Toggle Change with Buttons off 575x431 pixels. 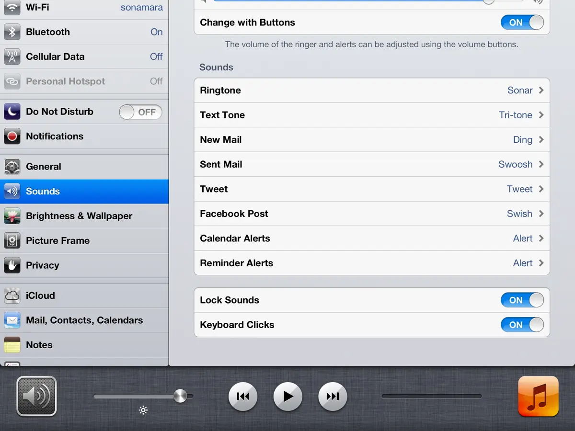(x=522, y=23)
